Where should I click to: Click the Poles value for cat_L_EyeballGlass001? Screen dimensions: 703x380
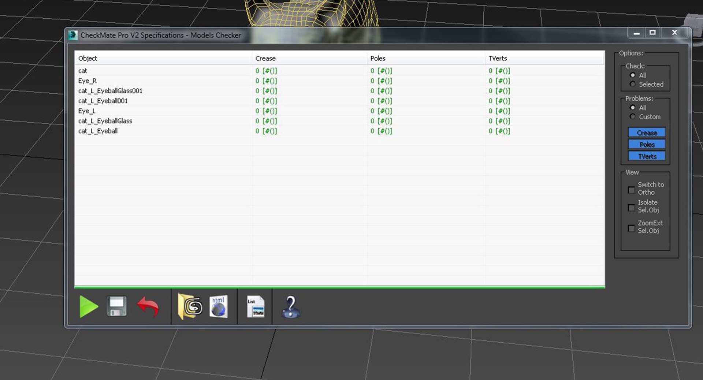point(381,91)
